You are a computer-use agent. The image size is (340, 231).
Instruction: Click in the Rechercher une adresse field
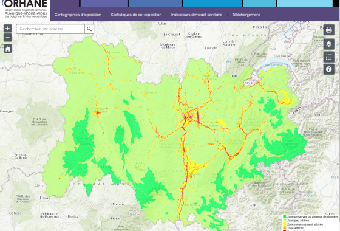(x=50, y=29)
